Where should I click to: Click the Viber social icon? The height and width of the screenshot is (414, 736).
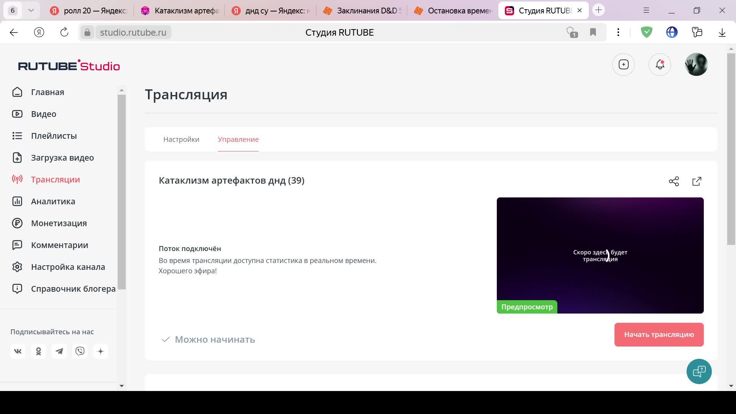click(x=80, y=351)
